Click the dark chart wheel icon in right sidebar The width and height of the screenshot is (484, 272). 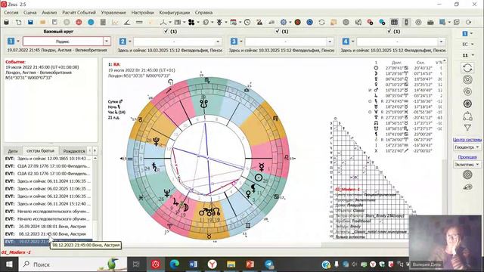click(467, 104)
